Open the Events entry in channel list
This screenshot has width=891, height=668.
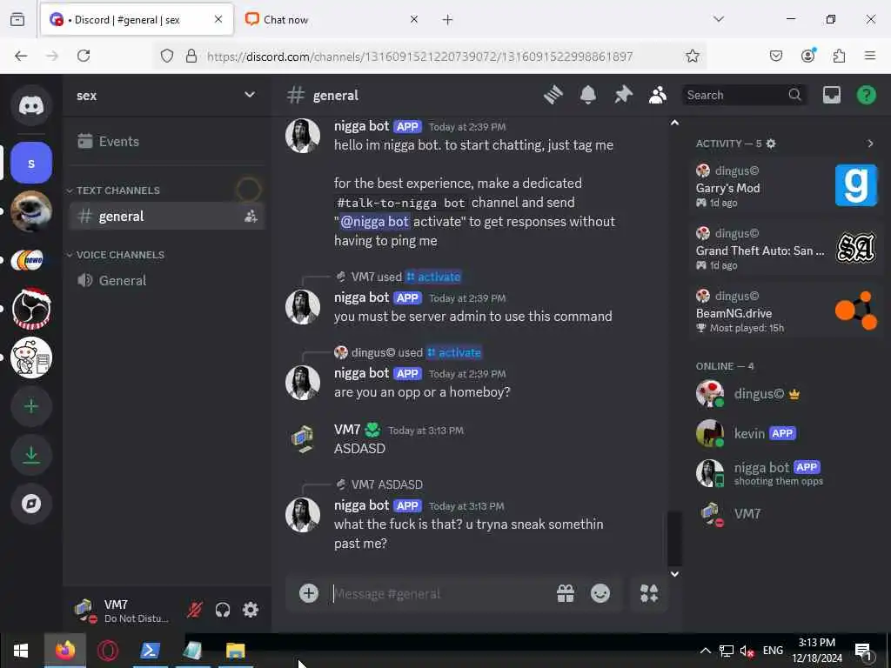[x=166, y=142]
